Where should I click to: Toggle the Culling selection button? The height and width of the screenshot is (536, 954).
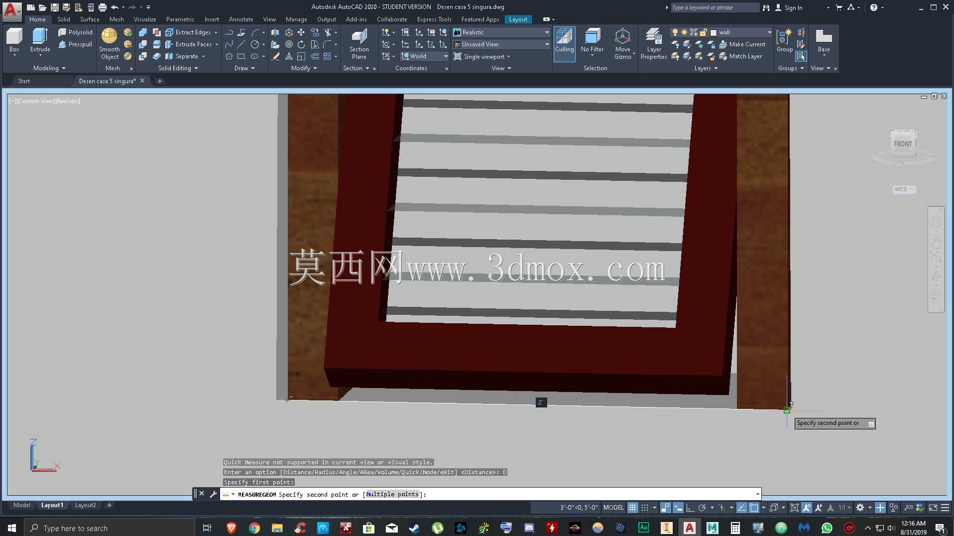pos(564,44)
